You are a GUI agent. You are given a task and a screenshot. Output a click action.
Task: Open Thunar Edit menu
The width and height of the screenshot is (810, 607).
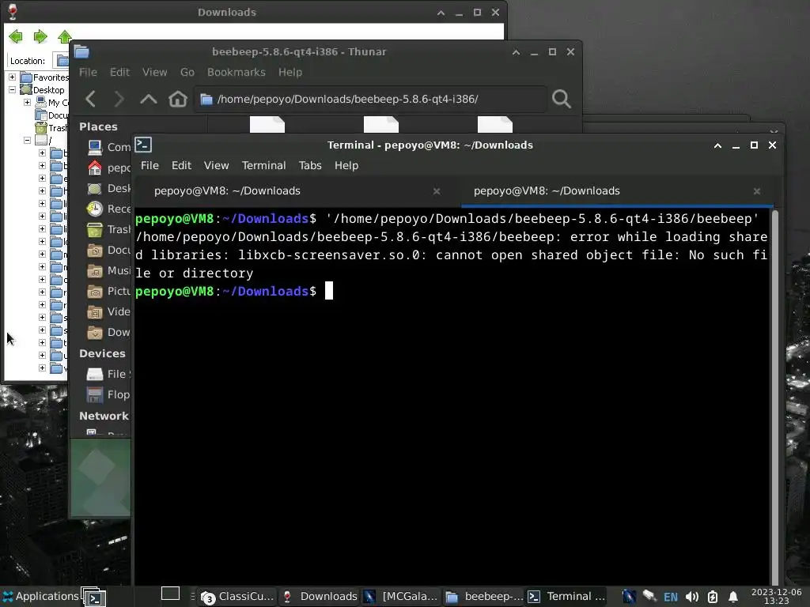click(x=120, y=72)
